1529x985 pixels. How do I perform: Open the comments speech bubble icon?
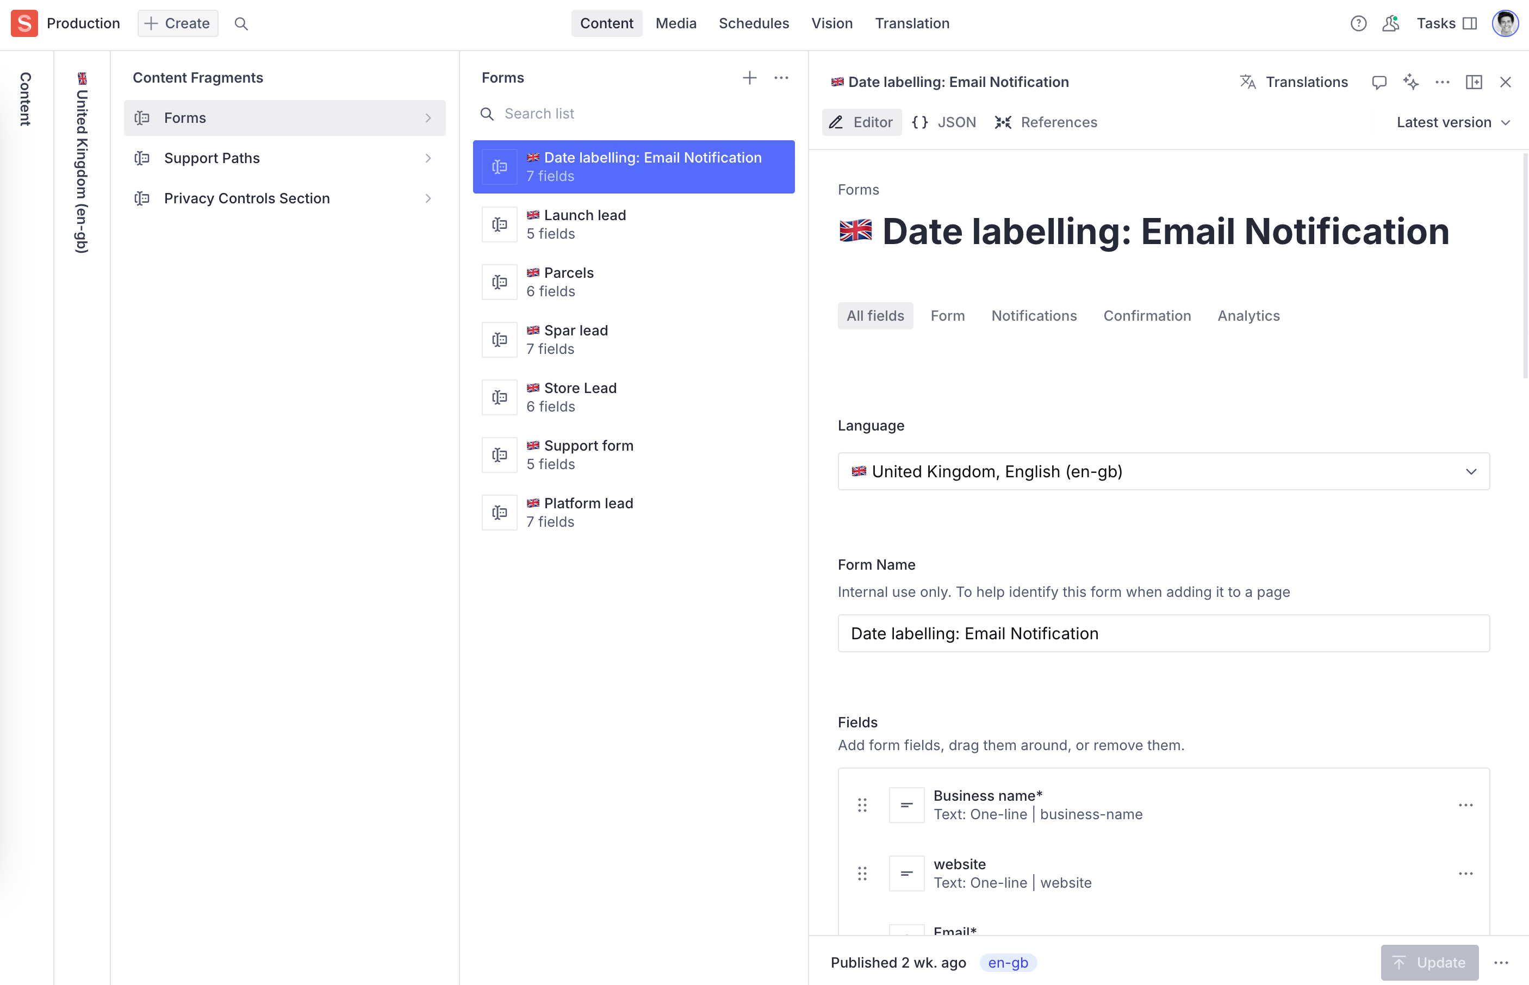pyautogui.click(x=1379, y=82)
